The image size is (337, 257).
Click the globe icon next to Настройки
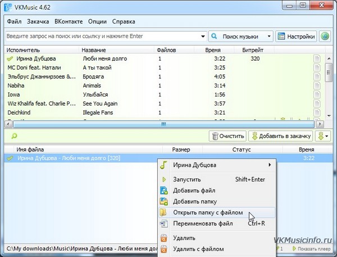[325, 36]
